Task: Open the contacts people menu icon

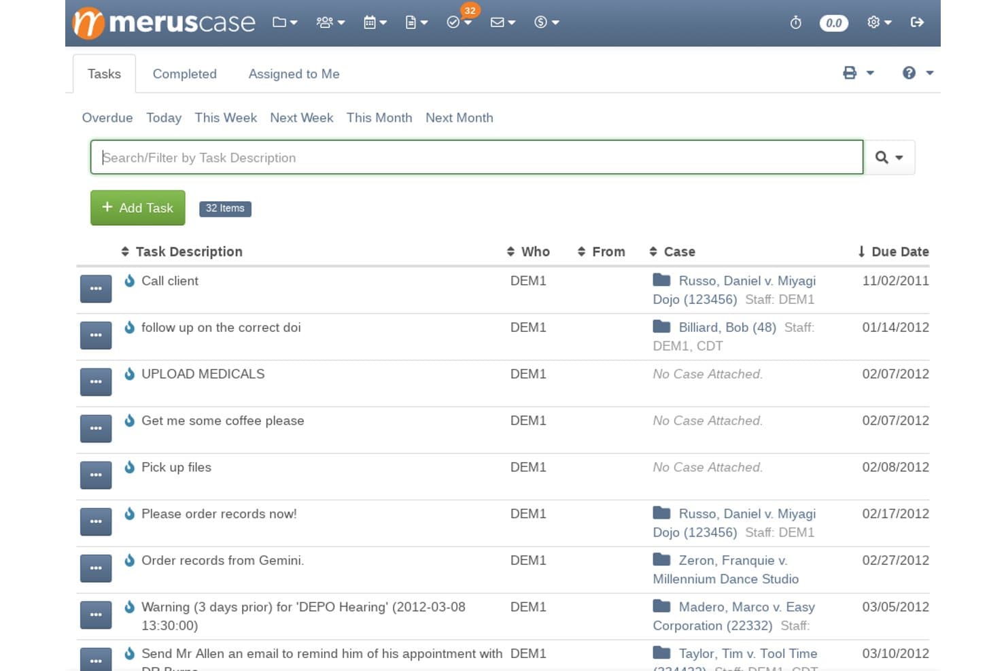Action: coord(330,22)
